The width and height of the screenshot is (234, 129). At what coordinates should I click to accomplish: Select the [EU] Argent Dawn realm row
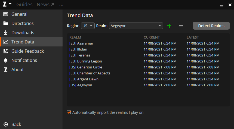148,79
